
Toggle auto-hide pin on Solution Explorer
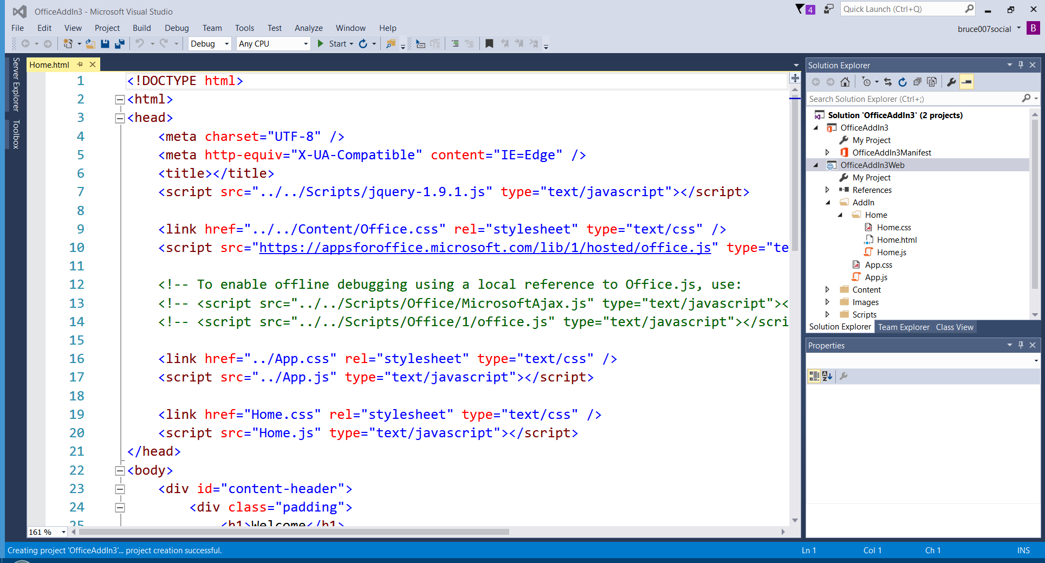[x=1021, y=65]
